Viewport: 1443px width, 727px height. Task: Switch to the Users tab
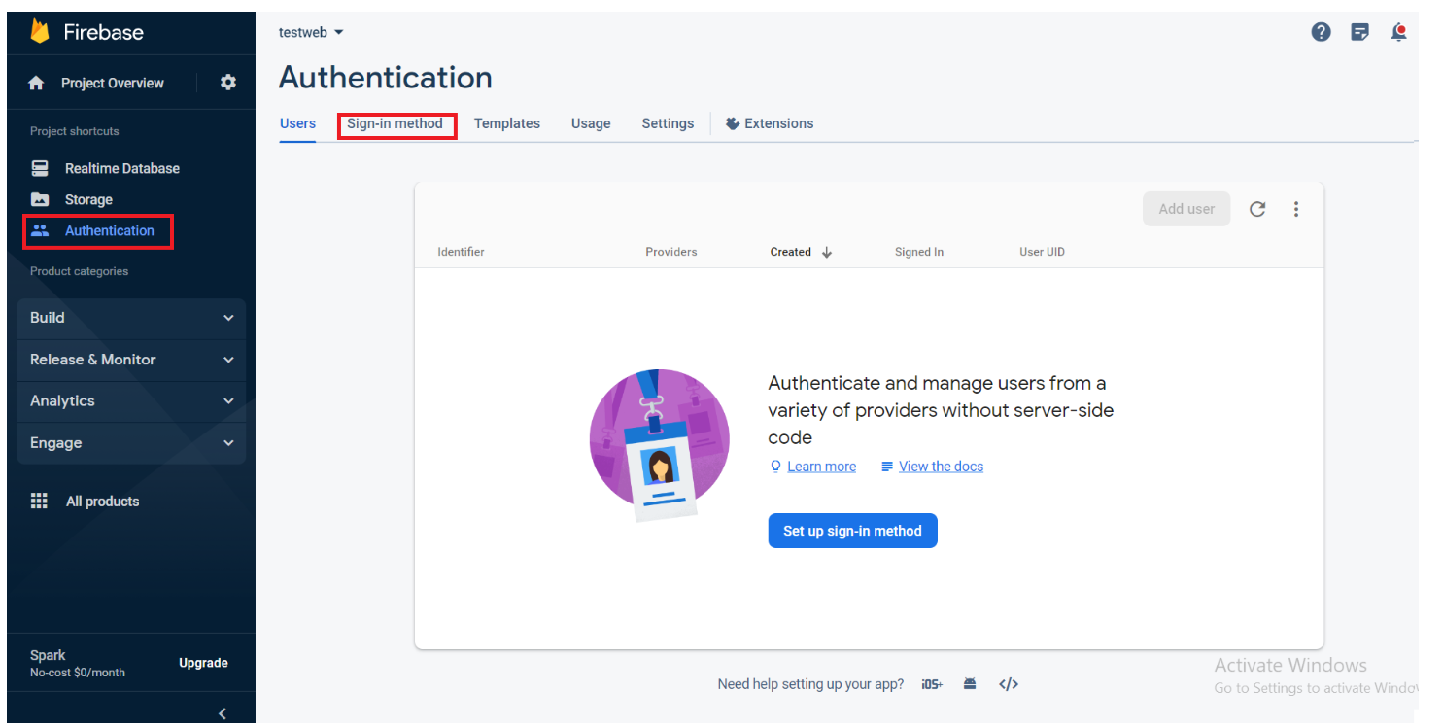tap(297, 123)
